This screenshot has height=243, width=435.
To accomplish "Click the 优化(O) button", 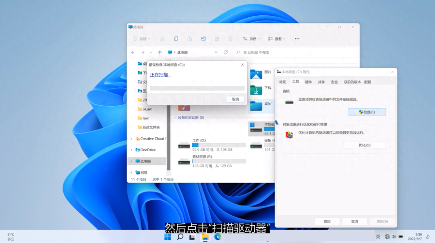I will pos(364,145).
